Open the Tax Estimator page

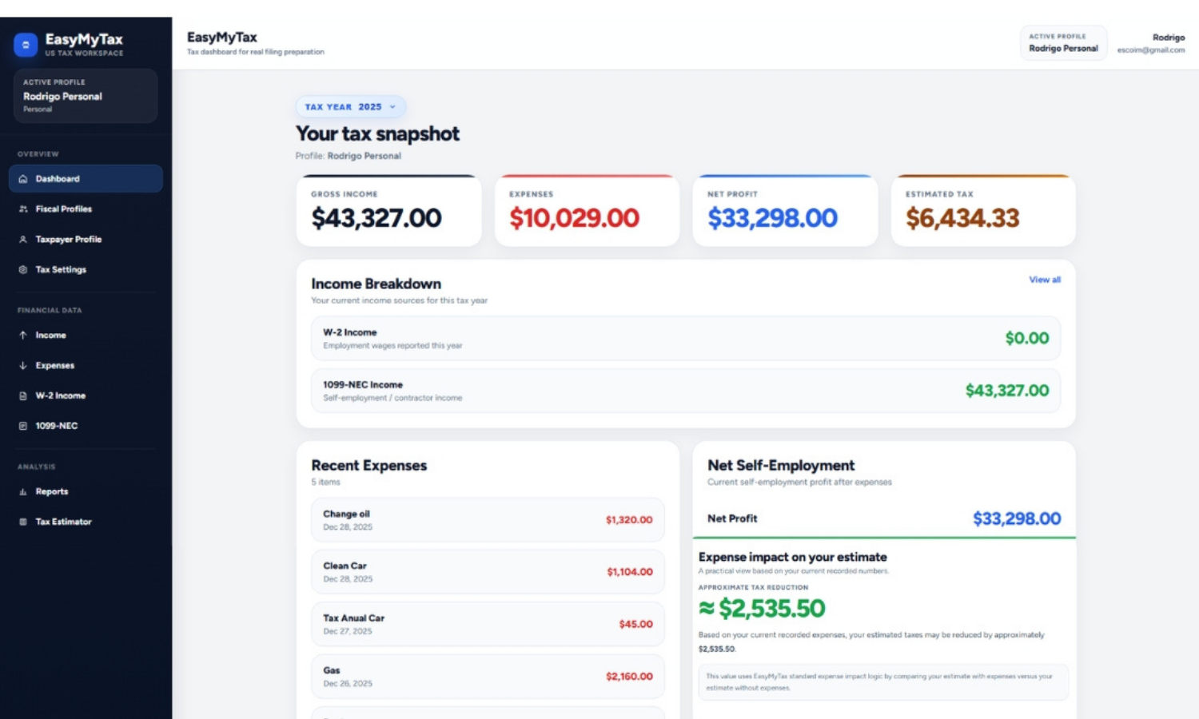[86, 522]
